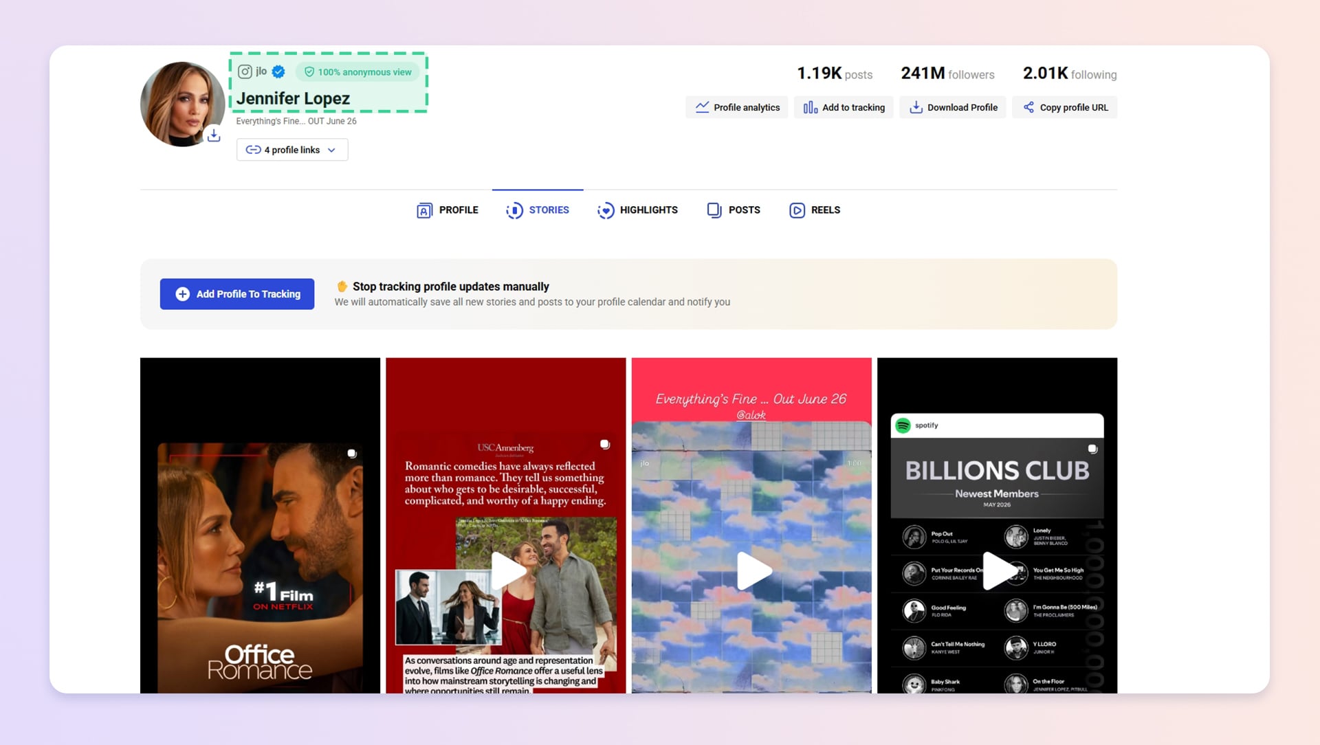Screen dimensions: 1320x745
Task: Click Add Profile To Tracking button
Action: tap(237, 294)
